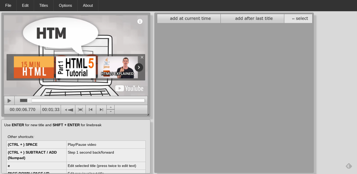Click the stepper up arrow
Image resolution: width=357 pixels, height=174 pixels.
point(111,107)
